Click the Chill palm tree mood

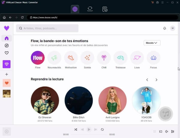coord(104,58)
